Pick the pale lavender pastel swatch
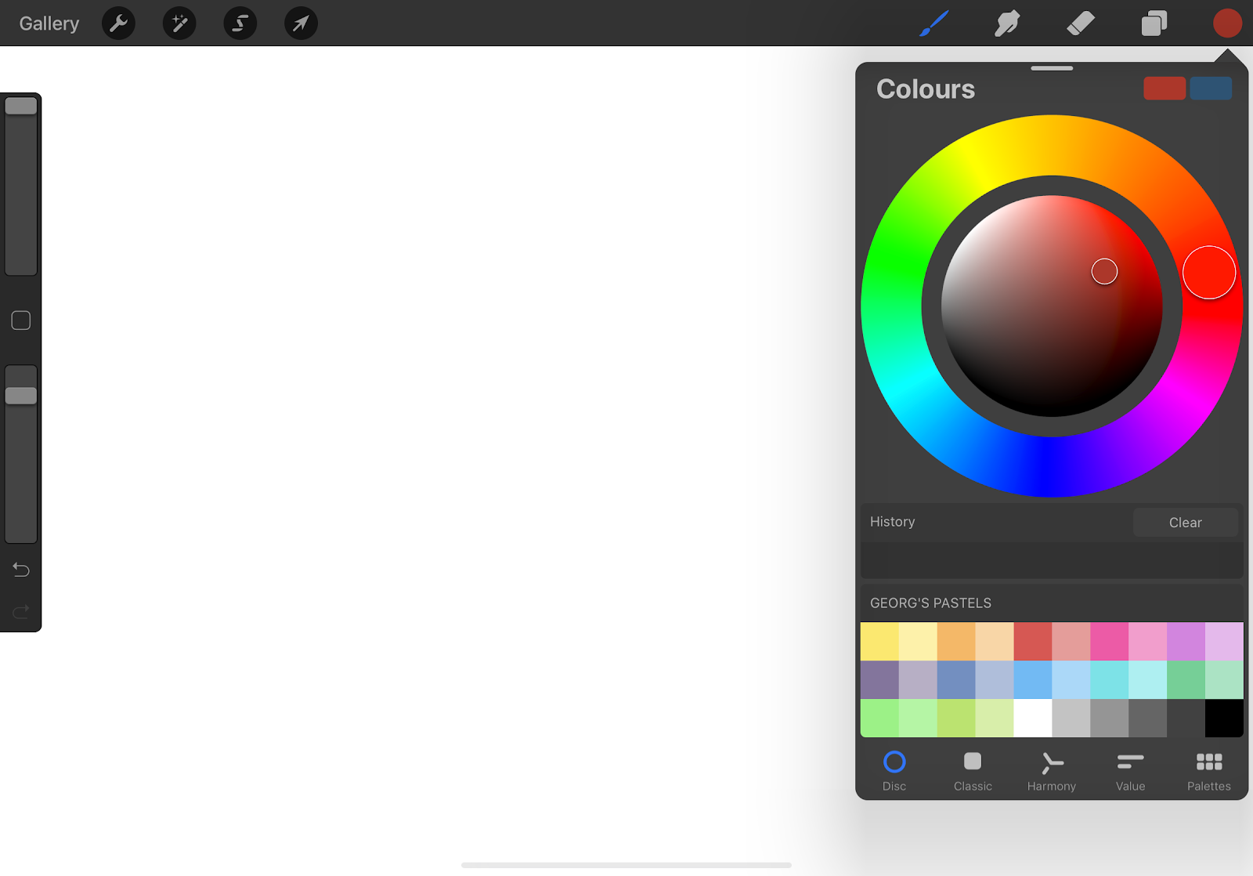This screenshot has width=1253, height=876. click(x=1225, y=642)
